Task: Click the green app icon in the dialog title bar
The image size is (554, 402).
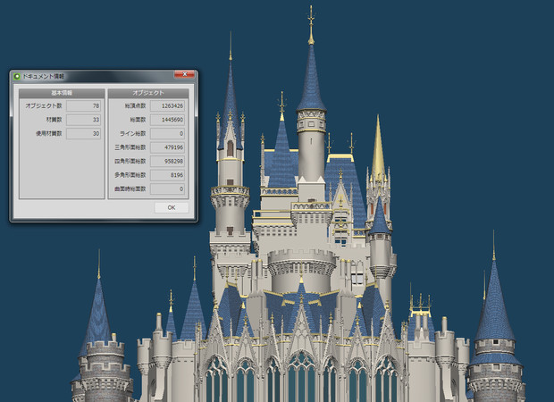Action: (17, 76)
